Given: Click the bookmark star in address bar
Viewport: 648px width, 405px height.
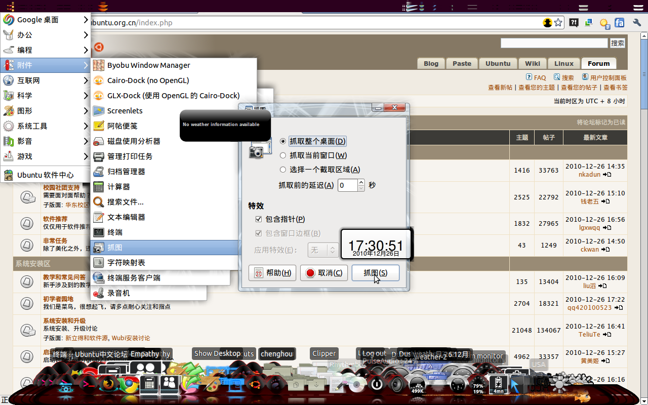Looking at the screenshot, I should point(558,23).
